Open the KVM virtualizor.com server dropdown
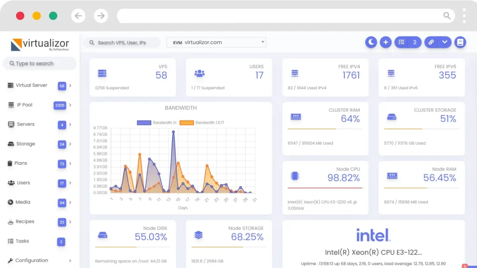The width and height of the screenshot is (477, 268). click(216, 42)
